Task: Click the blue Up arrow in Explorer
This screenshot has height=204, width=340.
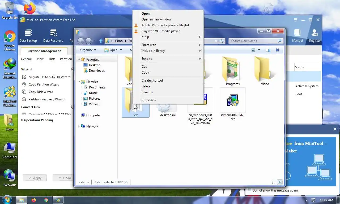Action: click(x=101, y=41)
